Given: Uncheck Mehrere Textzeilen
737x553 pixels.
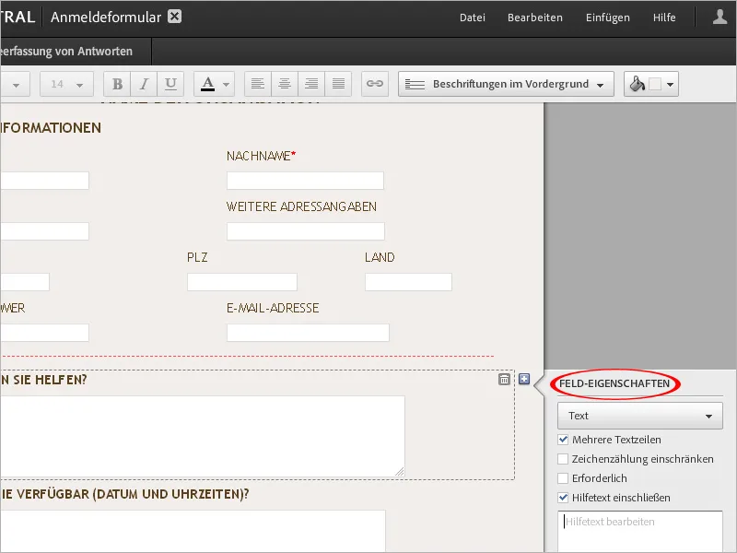Looking at the screenshot, I should (563, 440).
